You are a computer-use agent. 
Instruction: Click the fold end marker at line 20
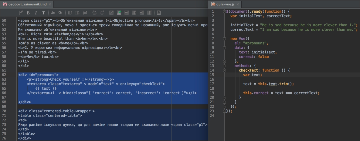click(x=225, y=98)
